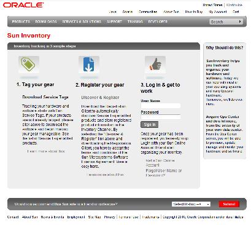Click the United States link

pos(213,5)
